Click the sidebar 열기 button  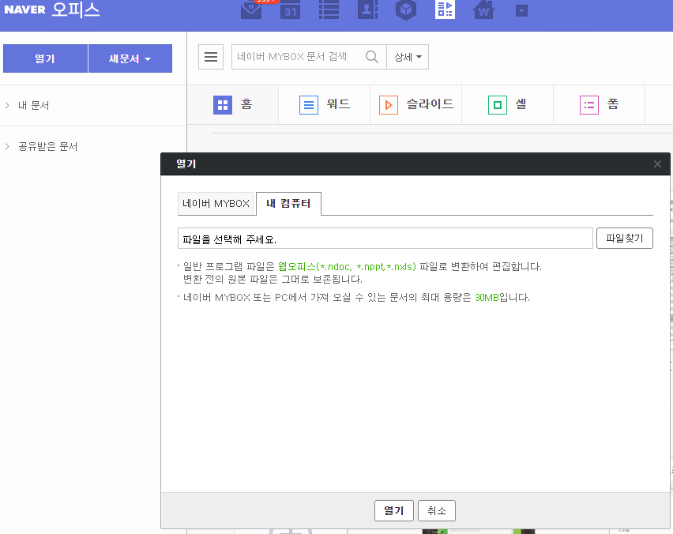click(45, 58)
